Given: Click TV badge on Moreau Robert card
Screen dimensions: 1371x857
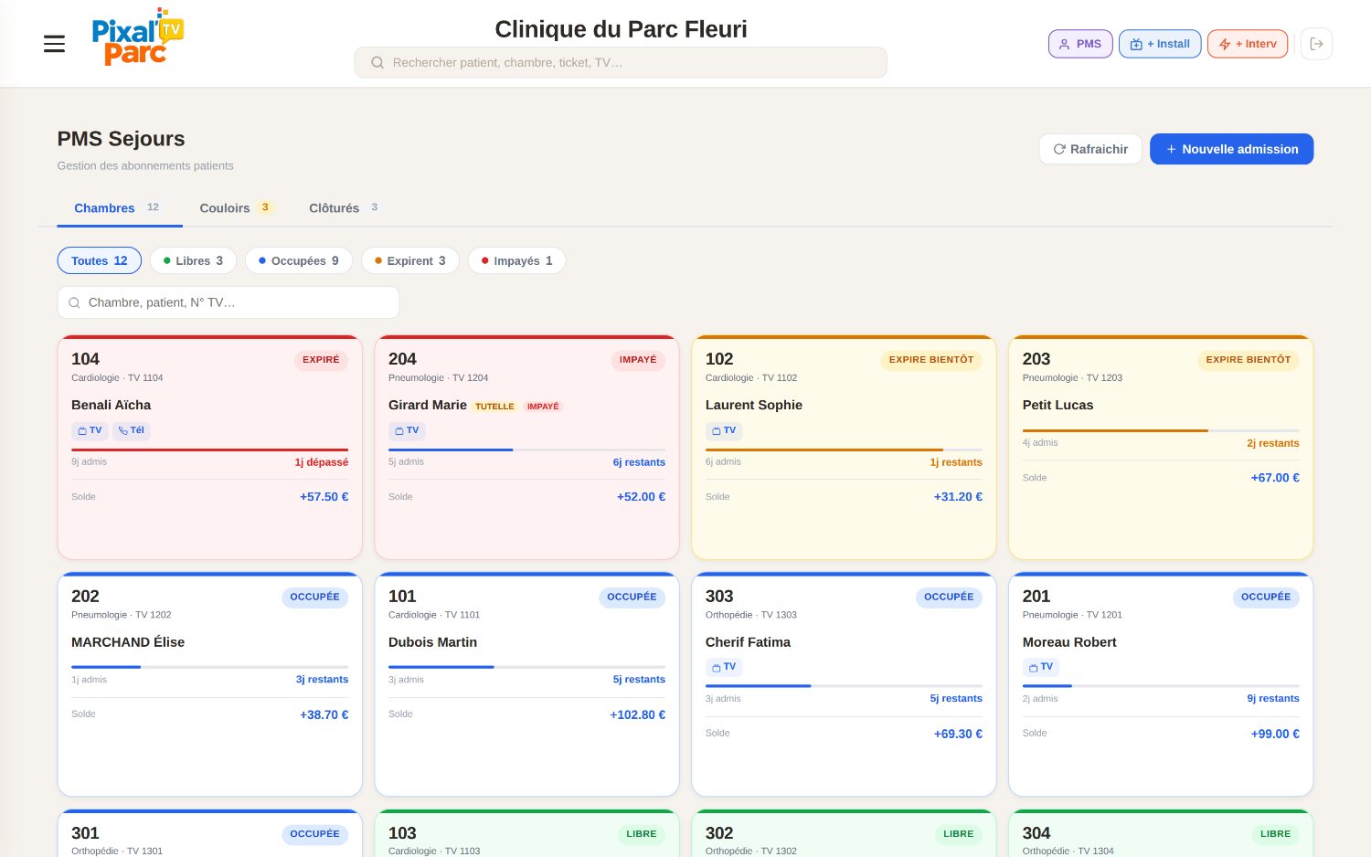Looking at the screenshot, I should 1040,667.
